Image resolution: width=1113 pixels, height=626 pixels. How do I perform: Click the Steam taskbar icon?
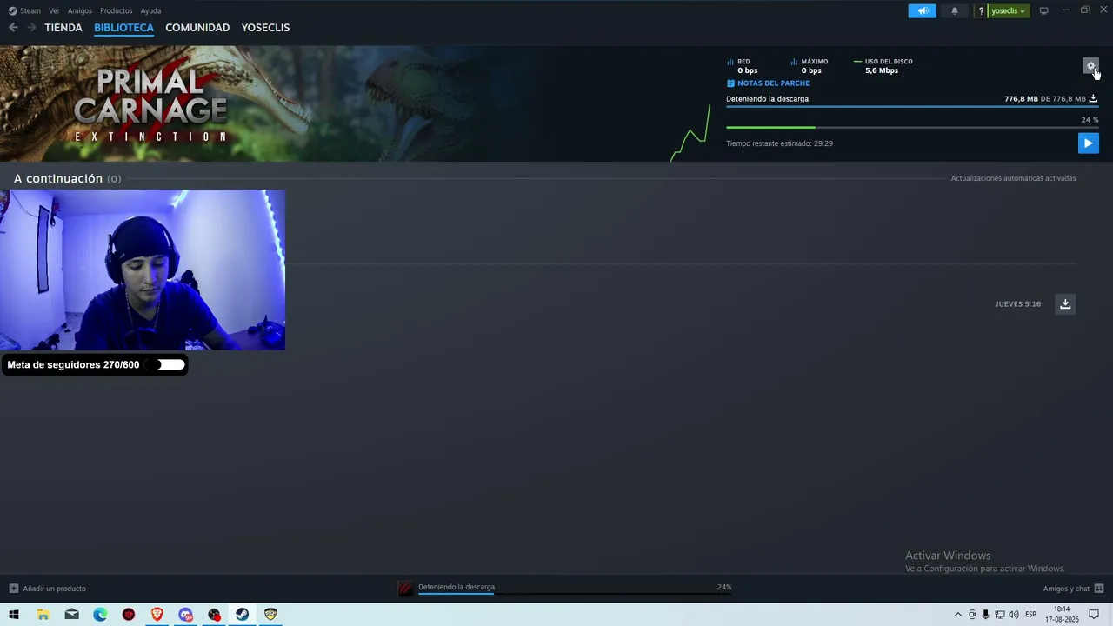(242, 615)
